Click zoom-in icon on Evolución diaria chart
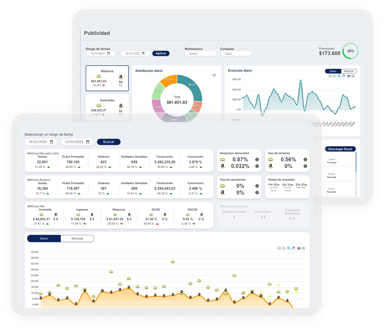Image resolution: width=384 pixels, height=329 pixels. (330, 76)
